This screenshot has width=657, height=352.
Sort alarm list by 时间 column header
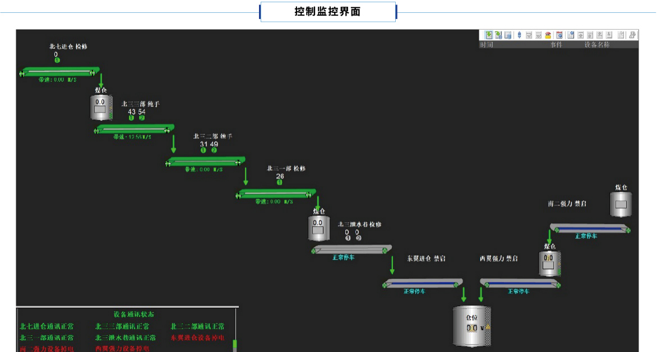coord(487,45)
